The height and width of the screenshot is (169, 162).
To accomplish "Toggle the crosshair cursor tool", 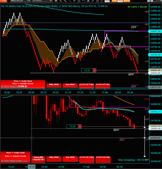I will 74,1.
